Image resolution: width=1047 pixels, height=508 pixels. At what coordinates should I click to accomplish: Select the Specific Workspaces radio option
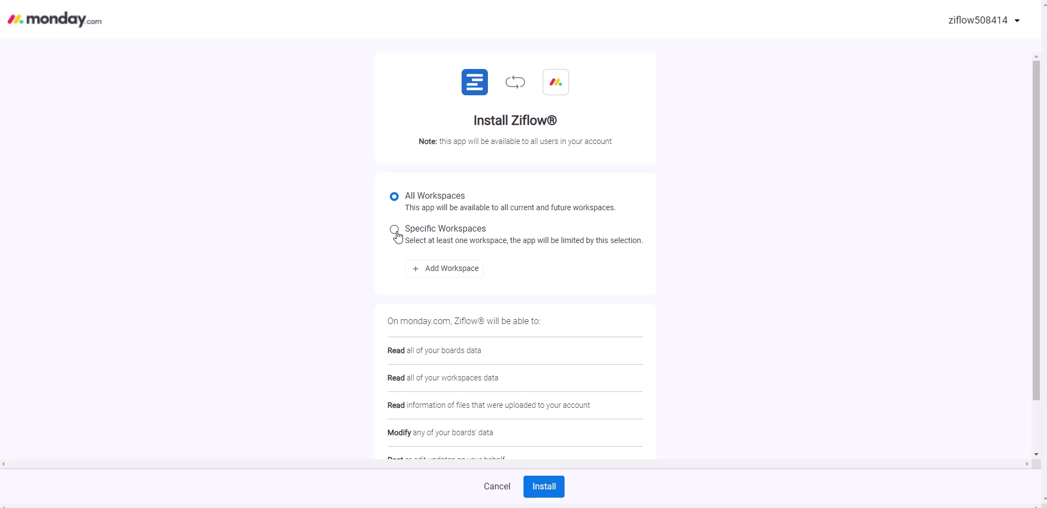[x=394, y=229]
